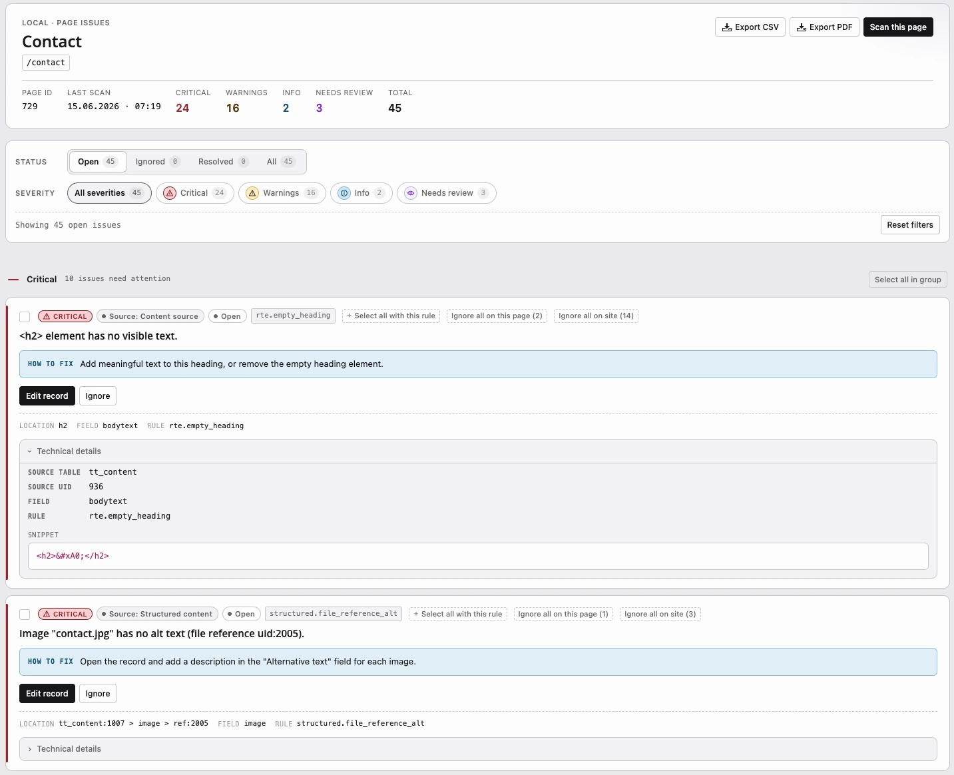
Task: Click Ignore all on this page (2)
Action: [497, 316]
